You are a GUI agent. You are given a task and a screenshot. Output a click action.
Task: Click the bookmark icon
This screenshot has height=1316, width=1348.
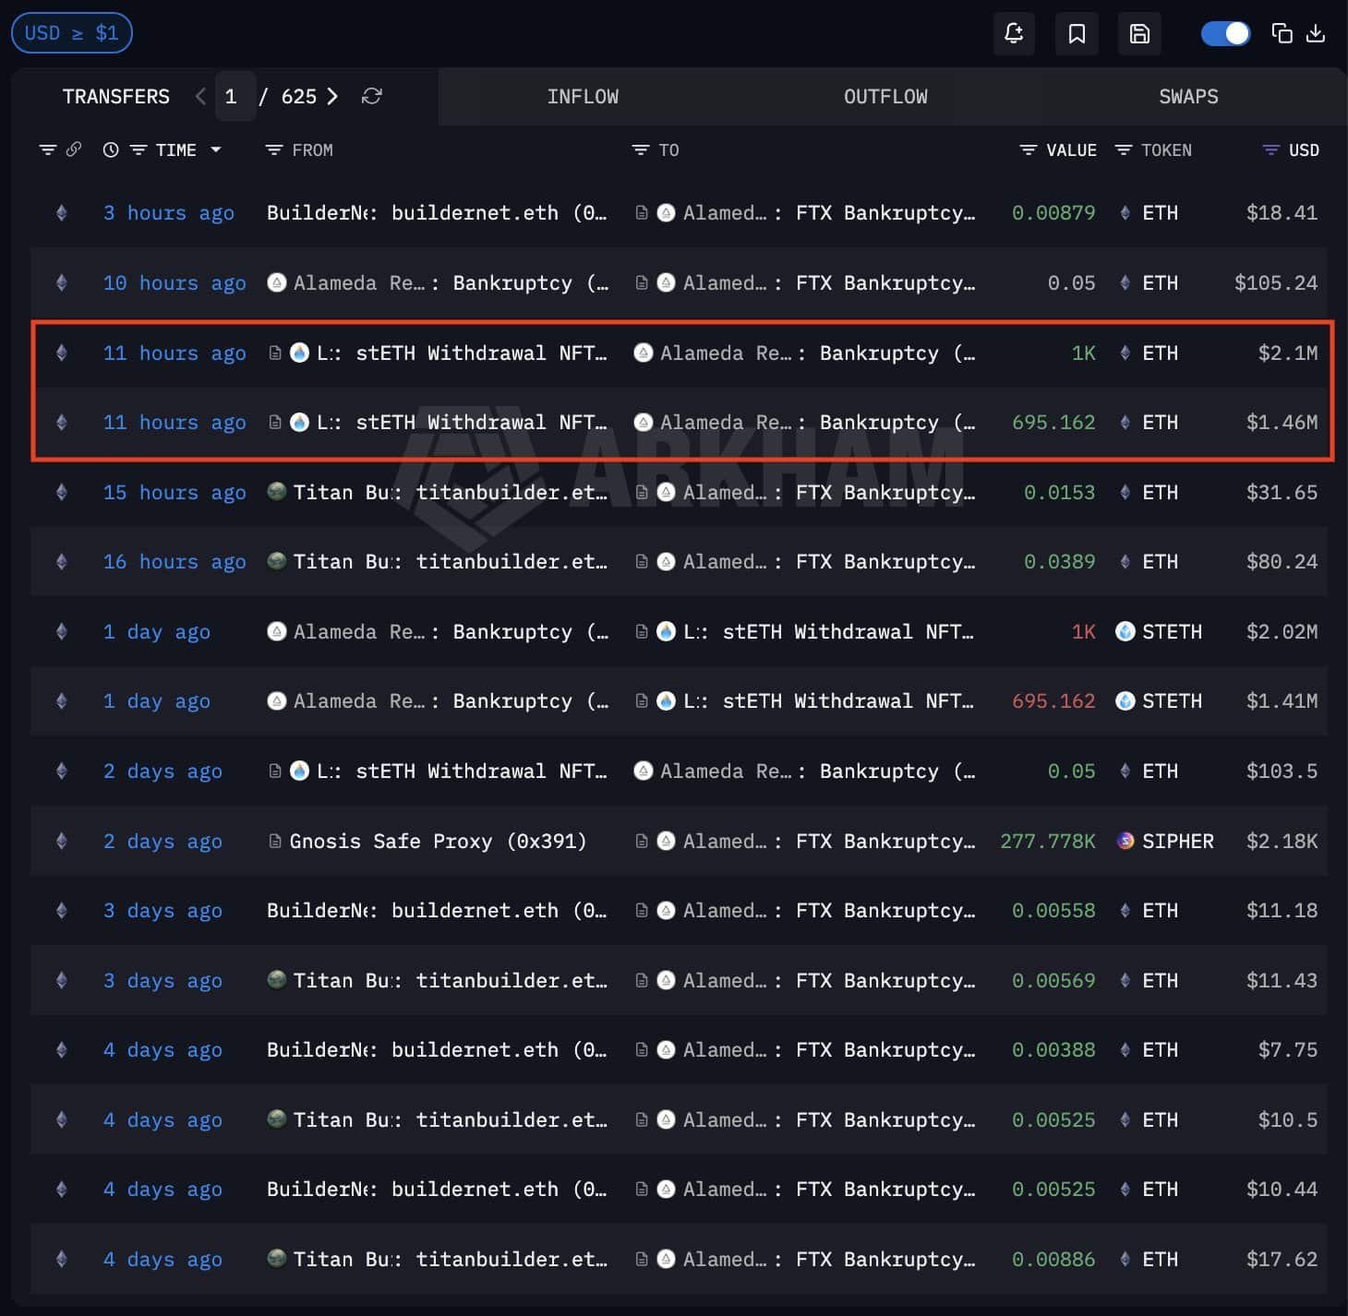tap(1077, 34)
